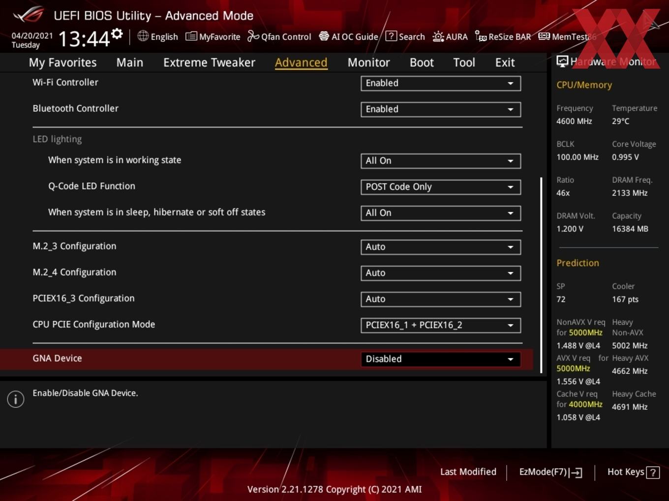
Task: Select Wi-Fi Controller label
Action: tap(65, 82)
